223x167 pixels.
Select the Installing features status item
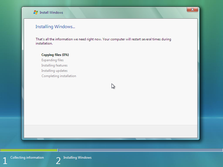tap(54, 65)
